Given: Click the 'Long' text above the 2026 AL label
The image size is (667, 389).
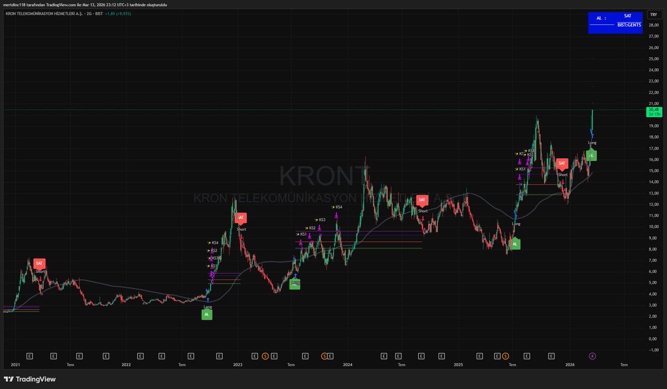Looking at the screenshot, I should pyautogui.click(x=592, y=143).
